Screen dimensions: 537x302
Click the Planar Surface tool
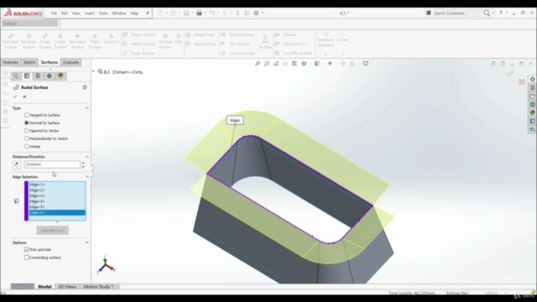138,34
